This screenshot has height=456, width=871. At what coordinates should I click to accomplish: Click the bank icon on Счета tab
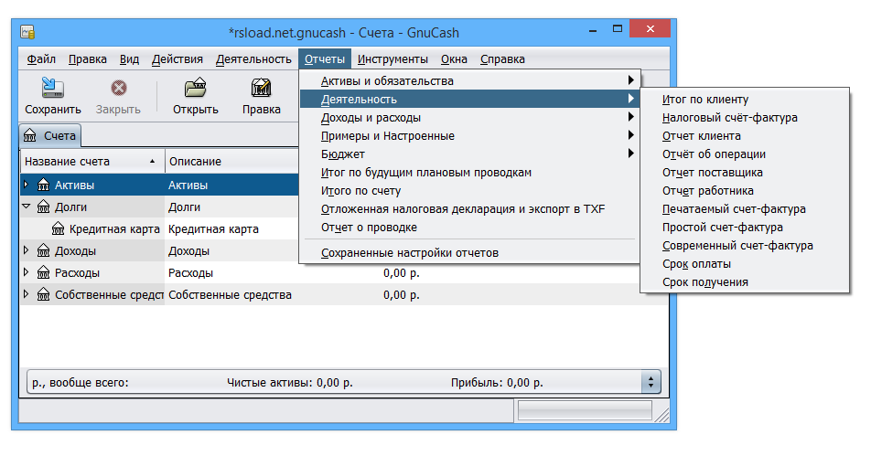(30, 136)
